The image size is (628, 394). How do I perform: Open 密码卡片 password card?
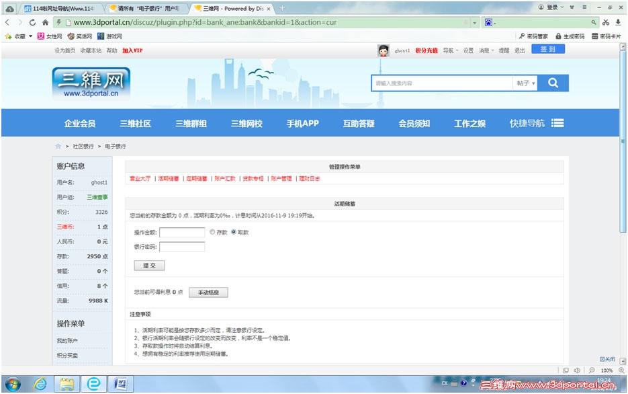[607, 36]
